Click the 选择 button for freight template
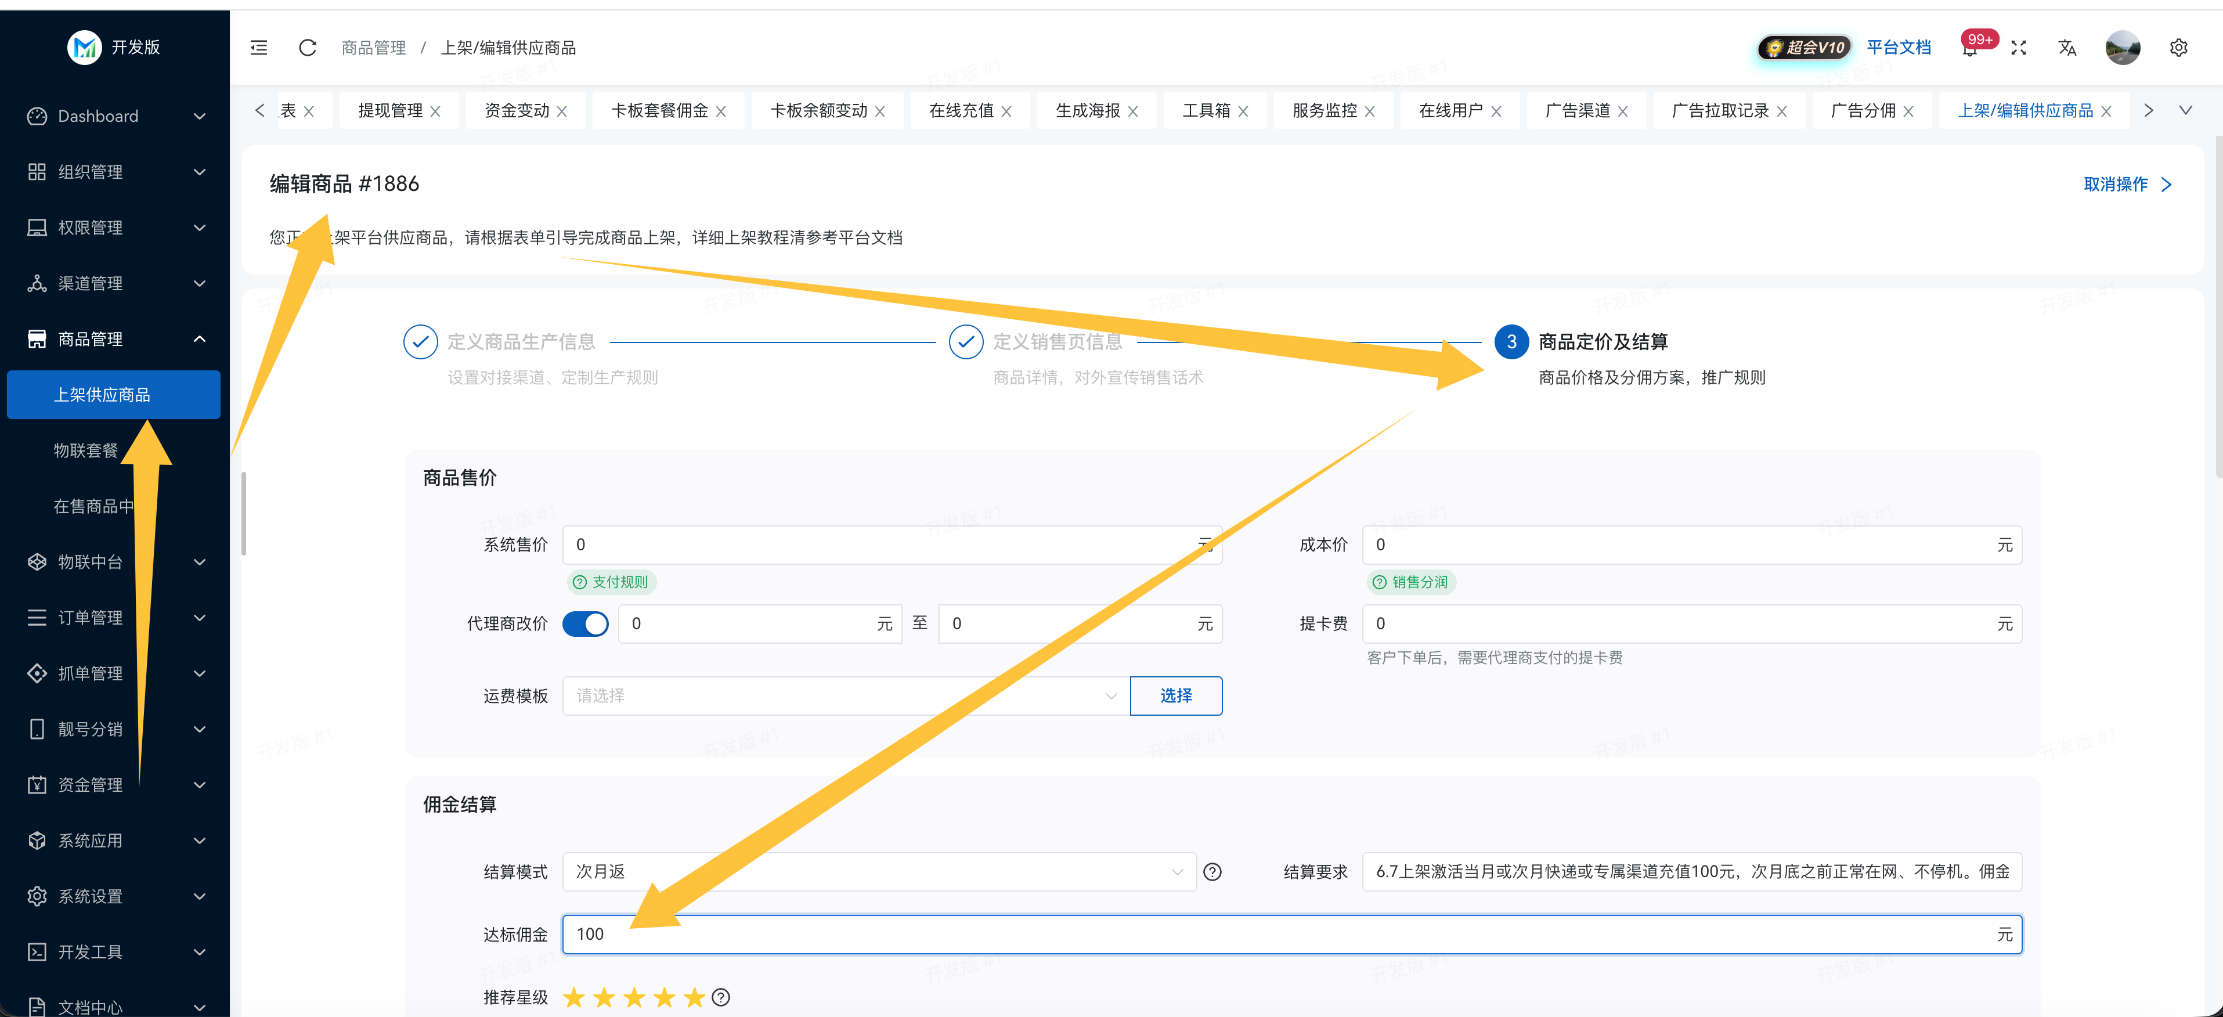This screenshot has height=1017, width=2223. coord(1175,696)
